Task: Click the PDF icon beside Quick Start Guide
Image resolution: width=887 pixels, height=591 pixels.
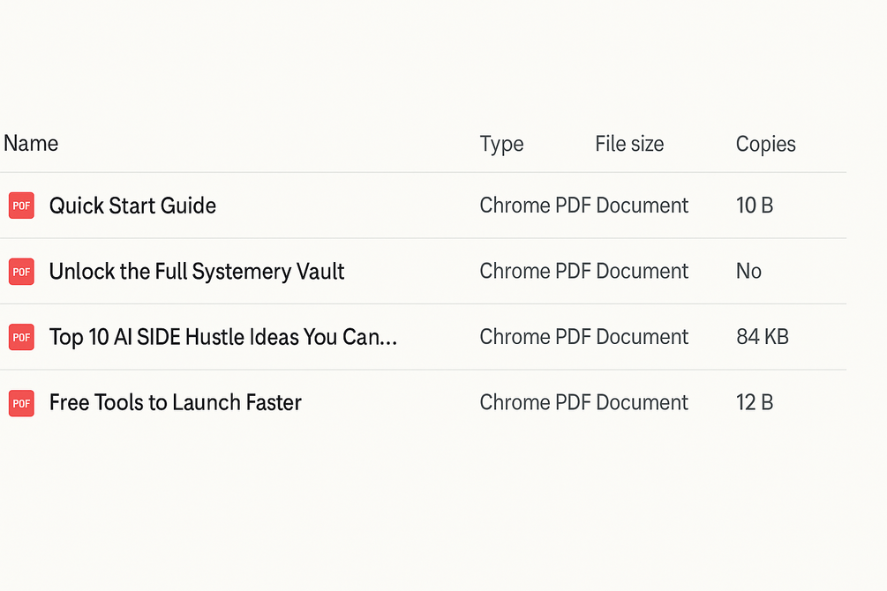Action: 21,206
